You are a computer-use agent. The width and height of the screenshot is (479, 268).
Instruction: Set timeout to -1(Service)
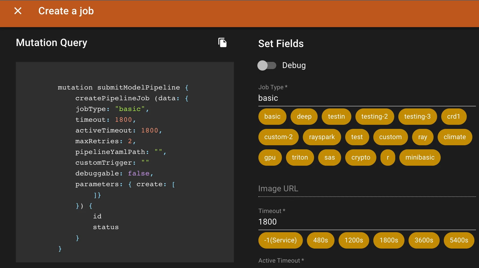(280, 240)
